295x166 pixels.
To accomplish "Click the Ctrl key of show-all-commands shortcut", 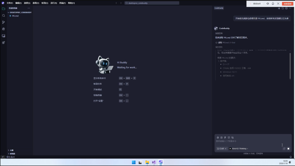I will click(121, 78).
